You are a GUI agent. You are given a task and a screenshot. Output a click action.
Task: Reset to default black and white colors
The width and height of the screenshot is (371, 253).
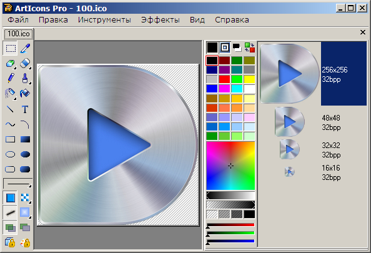coord(237,47)
